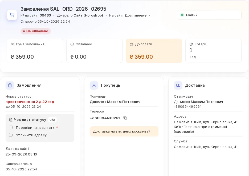Click recipient name in the Доставка panel

(198, 102)
